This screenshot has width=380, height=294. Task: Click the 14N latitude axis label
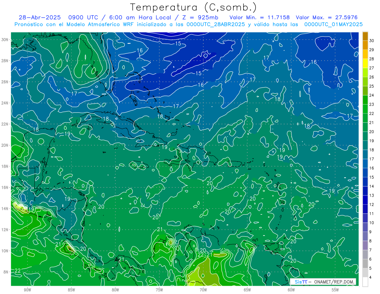[5, 209]
